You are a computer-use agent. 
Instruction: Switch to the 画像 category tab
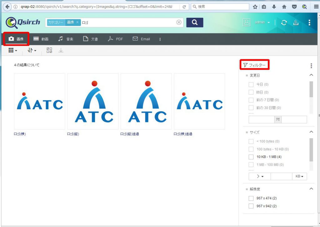[x=16, y=39]
